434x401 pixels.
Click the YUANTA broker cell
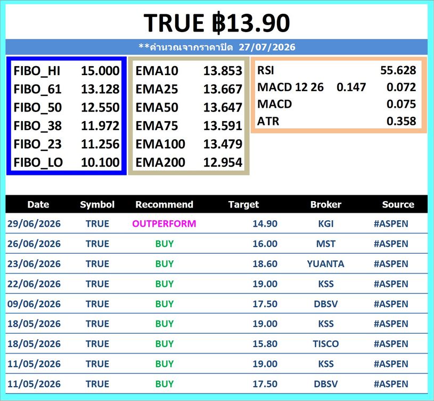tap(326, 263)
